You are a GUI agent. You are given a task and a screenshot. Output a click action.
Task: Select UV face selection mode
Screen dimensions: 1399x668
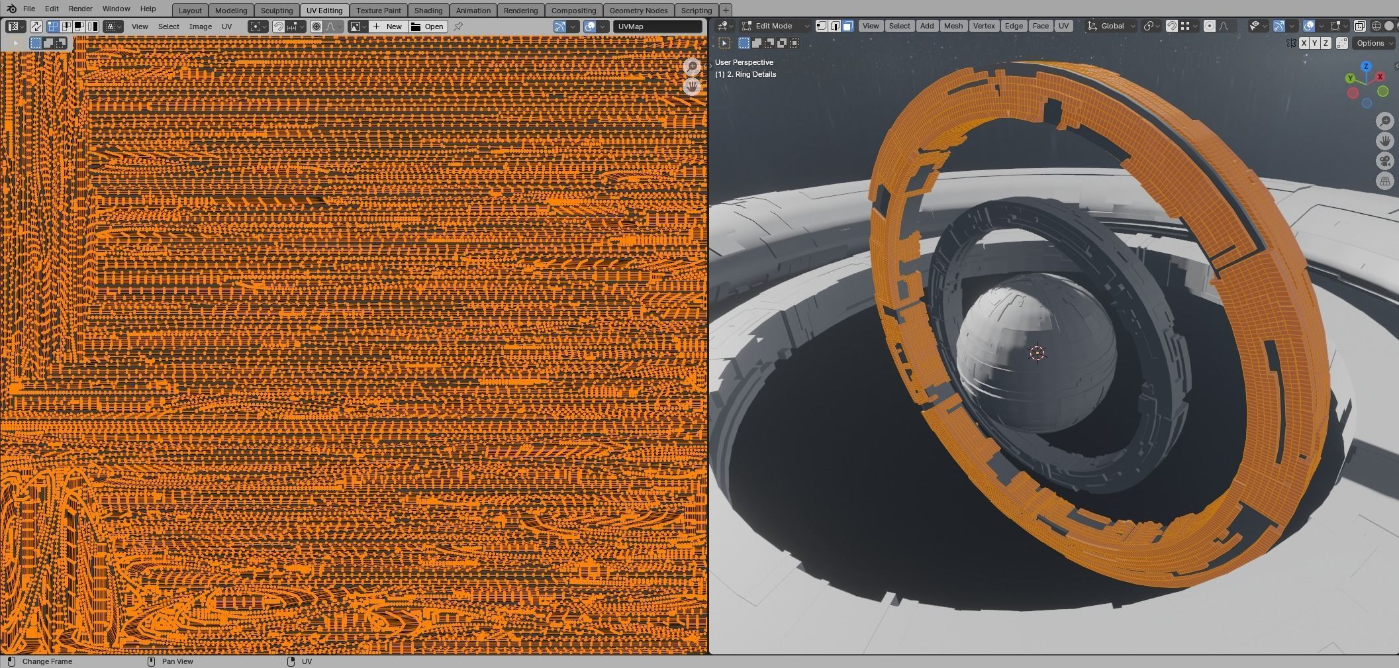click(x=79, y=26)
